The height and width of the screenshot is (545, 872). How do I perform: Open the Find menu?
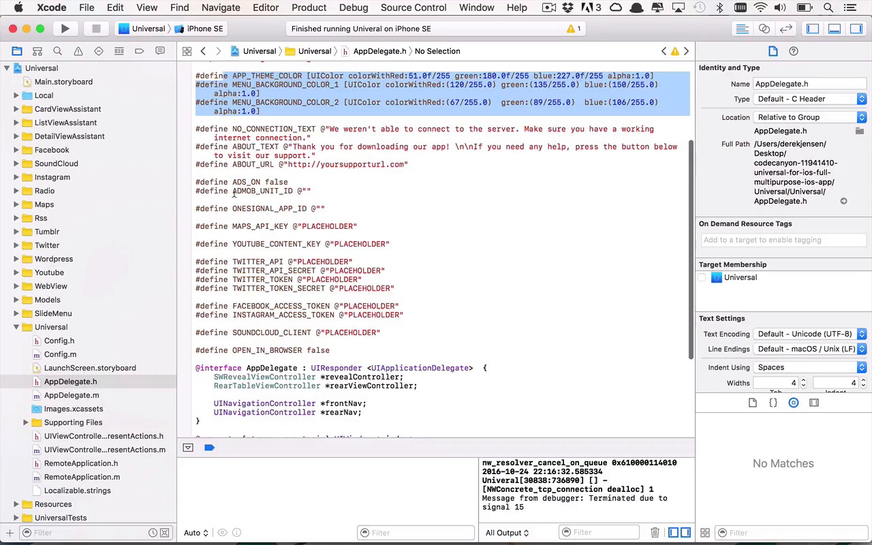(x=180, y=7)
